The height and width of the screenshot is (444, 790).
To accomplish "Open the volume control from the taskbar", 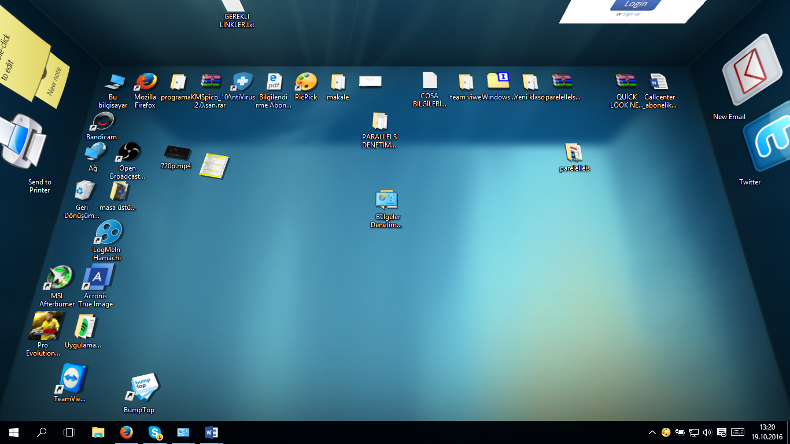I will click(707, 432).
